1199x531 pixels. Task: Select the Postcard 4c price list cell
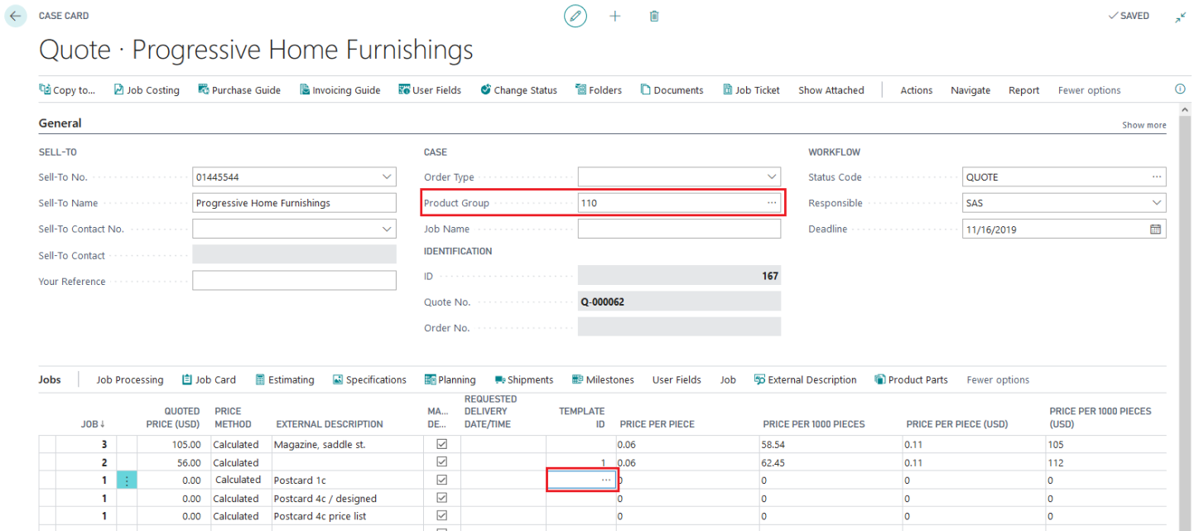(346, 516)
